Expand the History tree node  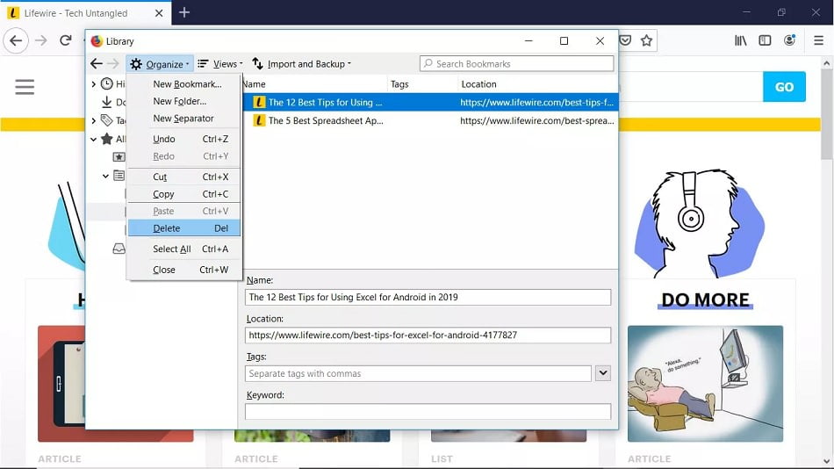[x=94, y=83]
